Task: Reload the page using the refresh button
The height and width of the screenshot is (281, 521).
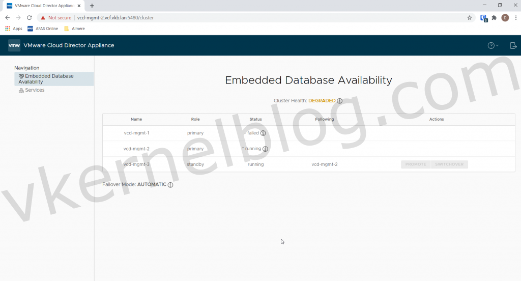Action: 29,17
